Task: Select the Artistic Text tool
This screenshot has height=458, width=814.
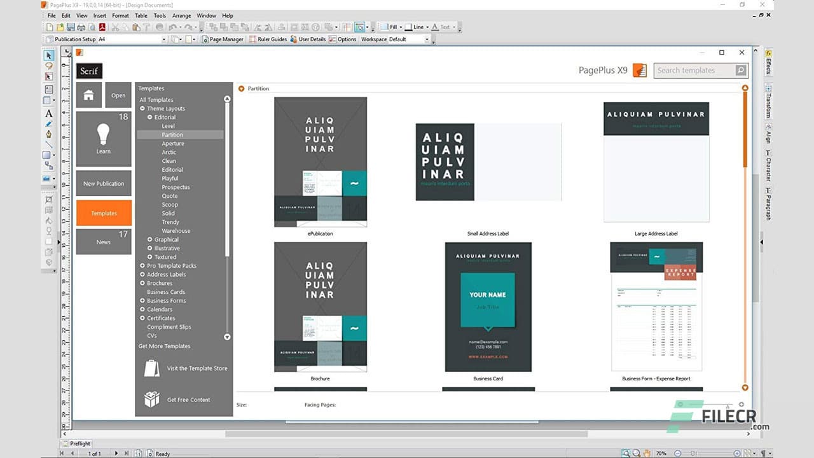Action: [x=49, y=113]
